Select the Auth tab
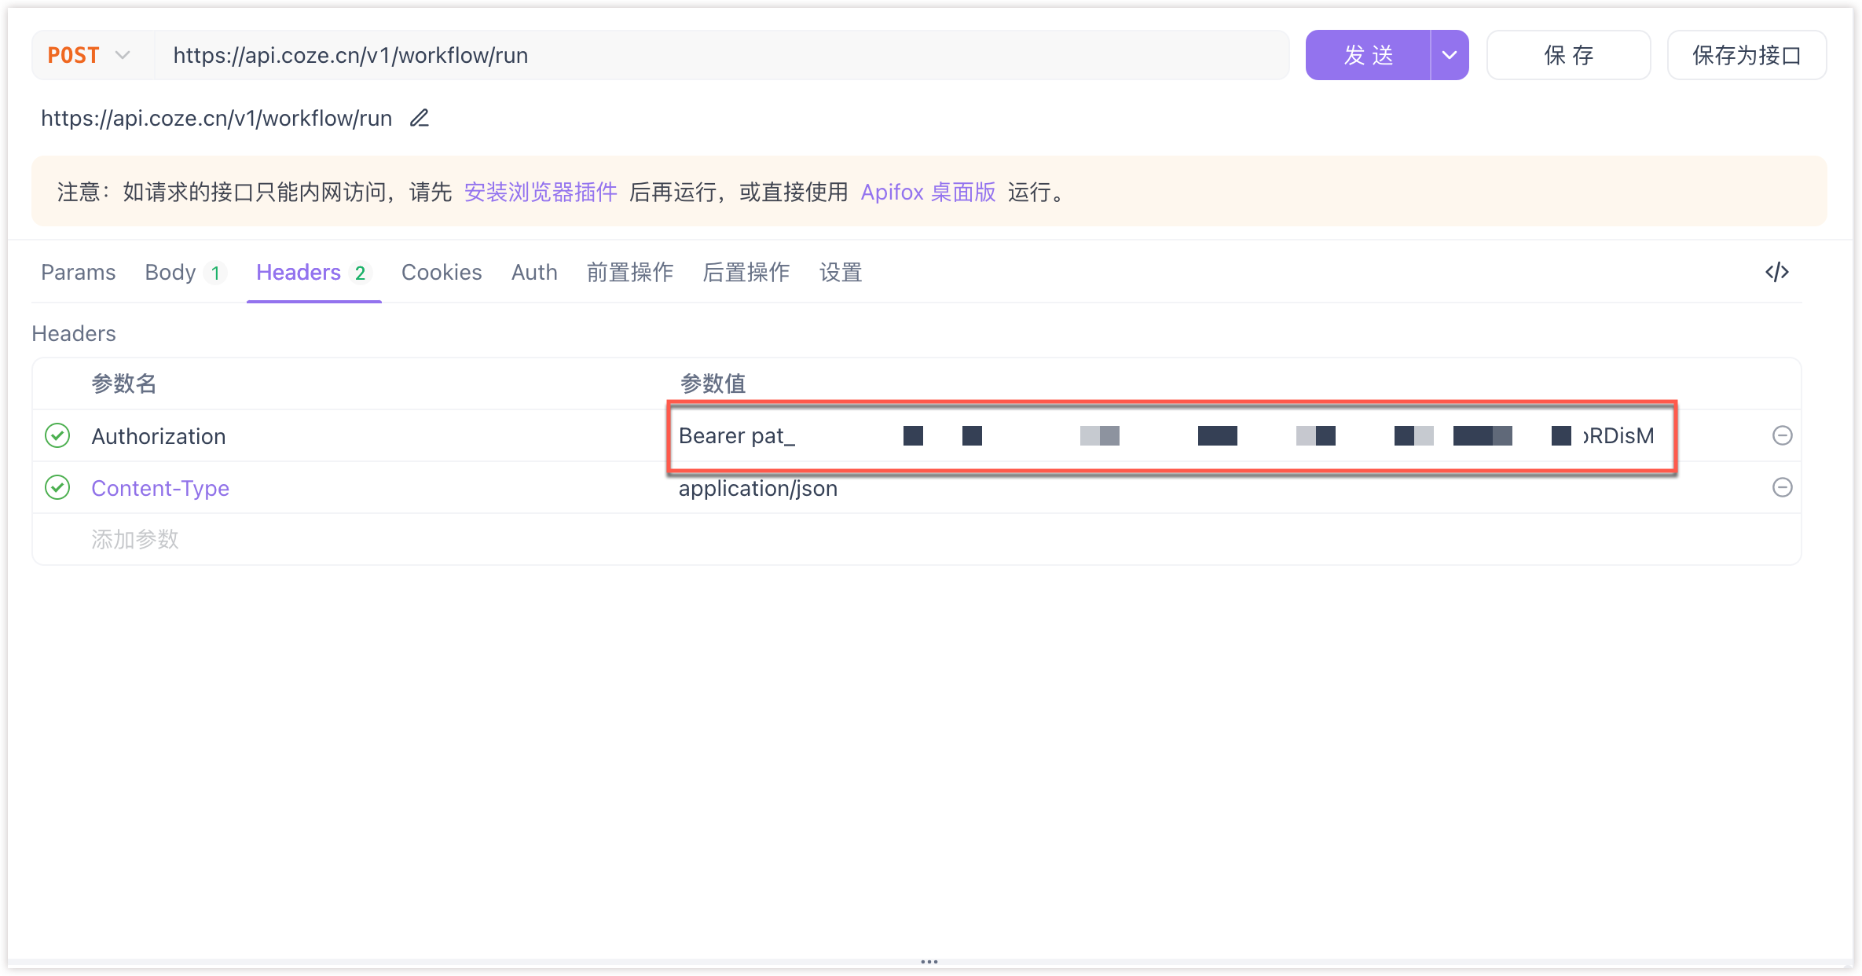This screenshot has height=976, width=1862. [x=534, y=272]
